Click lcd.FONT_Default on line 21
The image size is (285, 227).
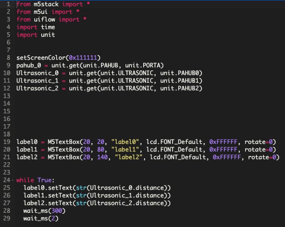pos(178,157)
